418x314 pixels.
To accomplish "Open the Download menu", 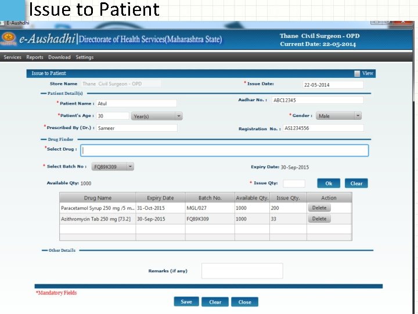I will [x=59, y=57].
